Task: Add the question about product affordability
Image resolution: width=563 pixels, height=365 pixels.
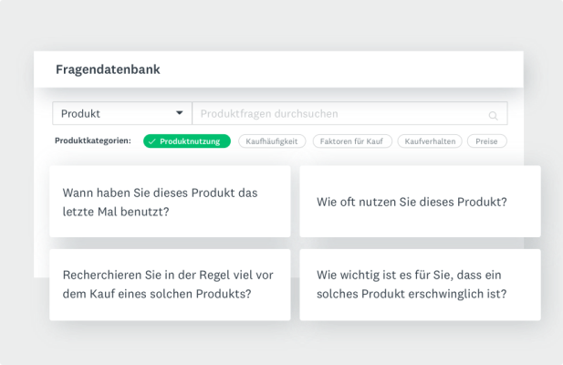Action: 420,284
